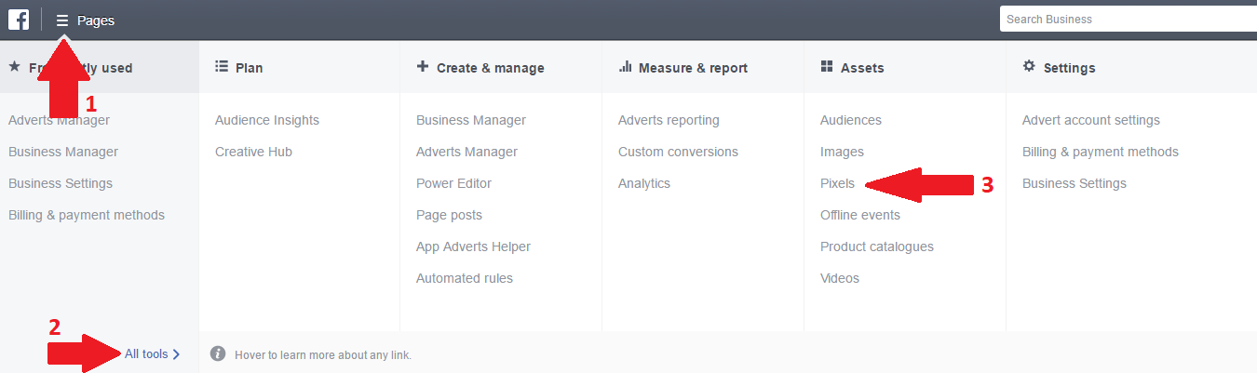Open the hamburger menu icon beside Pages
The width and height of the screenshot is (1257, 373).
point(62,20)
